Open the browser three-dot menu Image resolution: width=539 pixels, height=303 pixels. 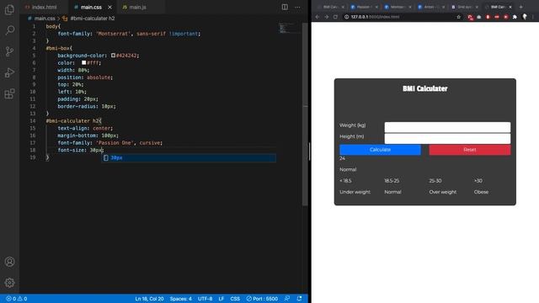(x=533, y=17)
